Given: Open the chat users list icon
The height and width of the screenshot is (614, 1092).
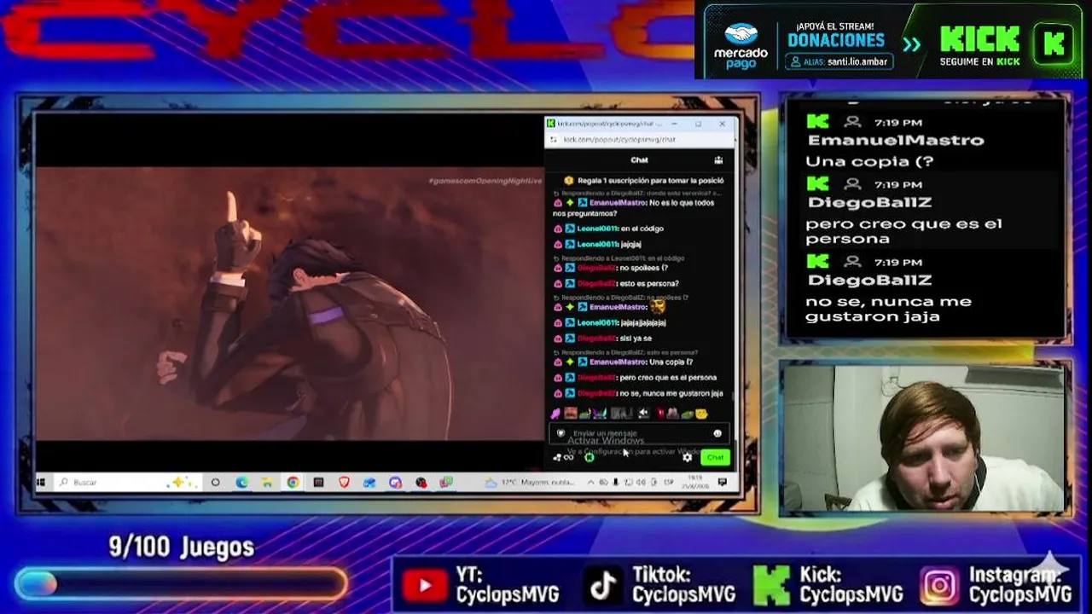Looking at the screenshot, I should [x=718, y=159].
